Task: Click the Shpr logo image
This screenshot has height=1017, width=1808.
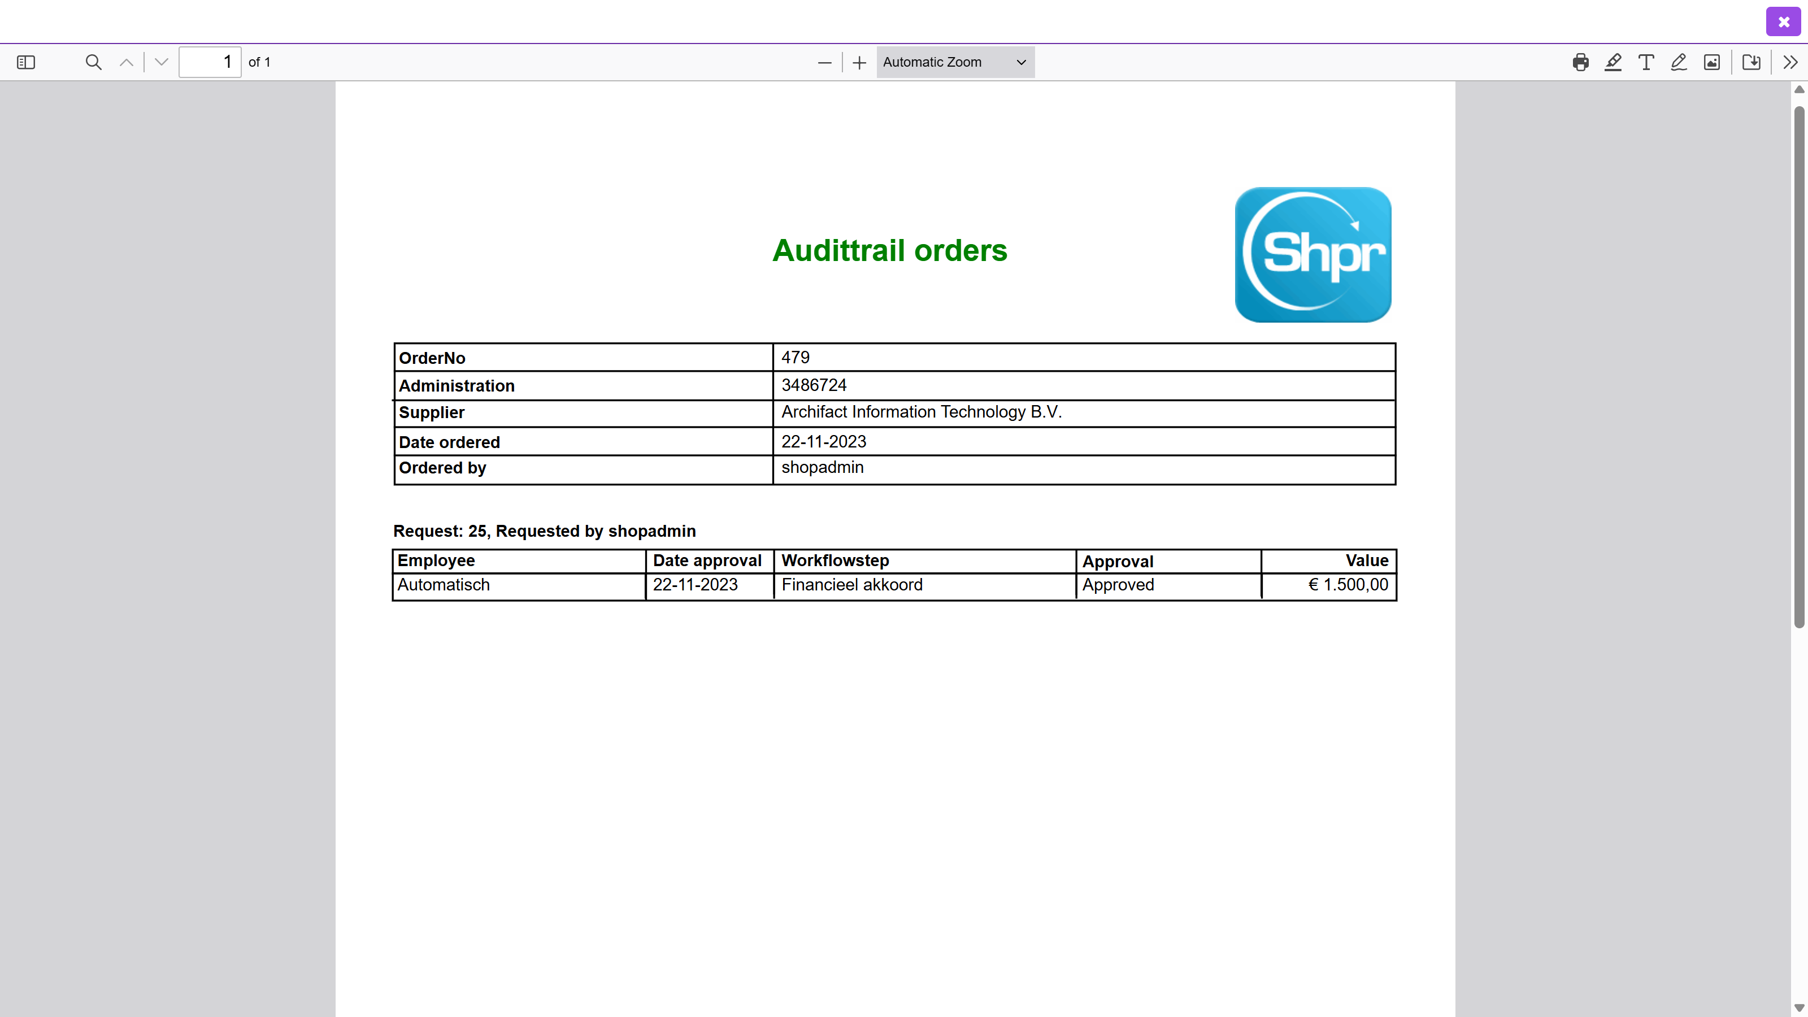Action: pyautogui.click(x=1313, y=255)
